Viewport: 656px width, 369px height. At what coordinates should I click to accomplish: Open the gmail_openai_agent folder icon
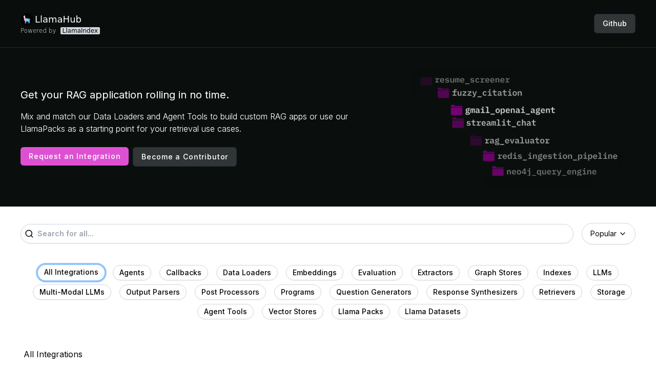pyautogui.click(x=456, y=110)
